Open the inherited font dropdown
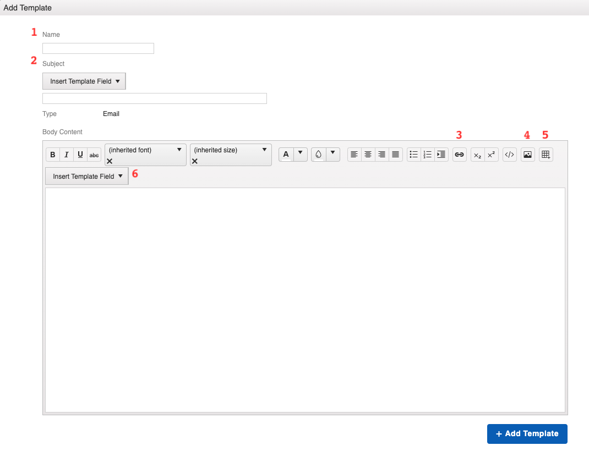 [x=145, y=150]
